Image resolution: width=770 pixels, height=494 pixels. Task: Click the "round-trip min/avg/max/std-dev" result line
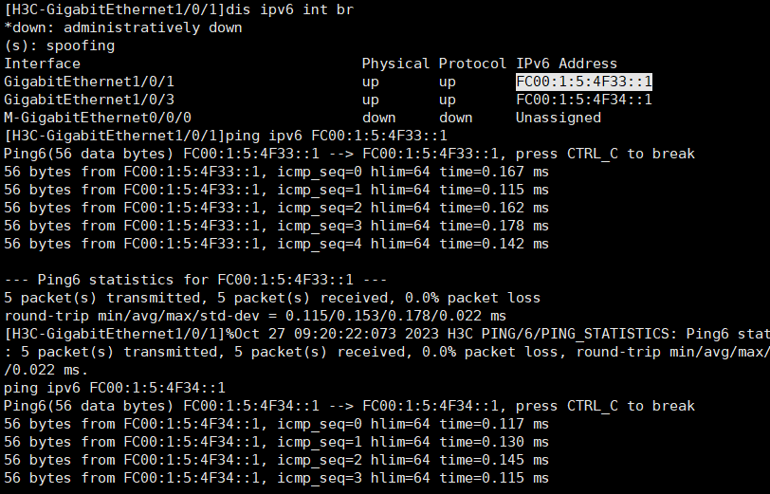[x=255, y=316]
